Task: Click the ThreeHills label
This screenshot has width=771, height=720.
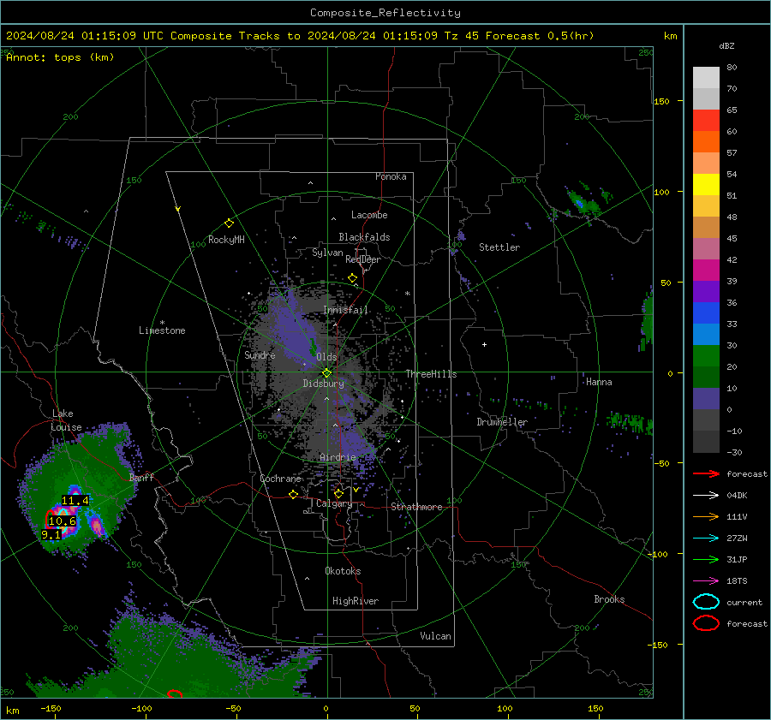Action: [x=431, y=374]
